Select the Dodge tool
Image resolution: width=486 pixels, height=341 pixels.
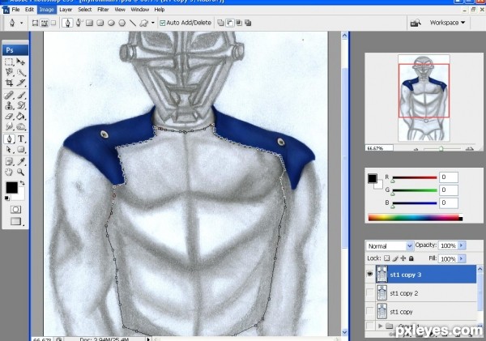point(21,127)
